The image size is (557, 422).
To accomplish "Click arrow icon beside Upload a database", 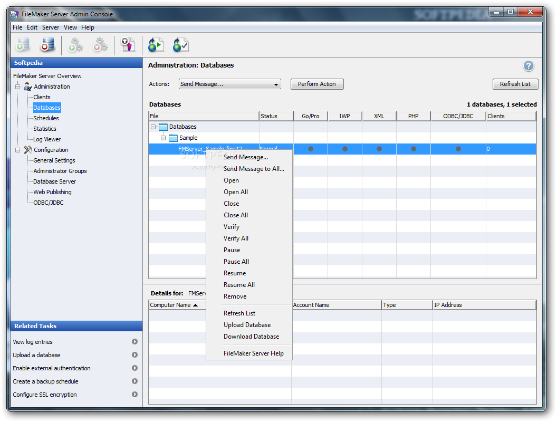I will point(135,355).
